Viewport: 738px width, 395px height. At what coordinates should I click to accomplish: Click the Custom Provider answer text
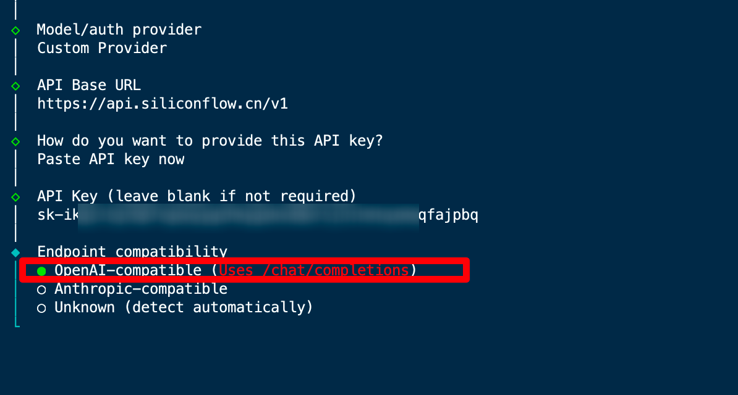click(102, 48)
